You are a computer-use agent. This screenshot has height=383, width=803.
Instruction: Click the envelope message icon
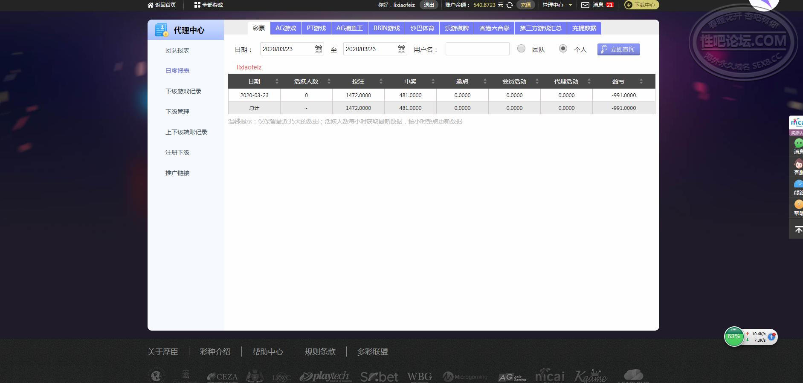tap(586, 5)
